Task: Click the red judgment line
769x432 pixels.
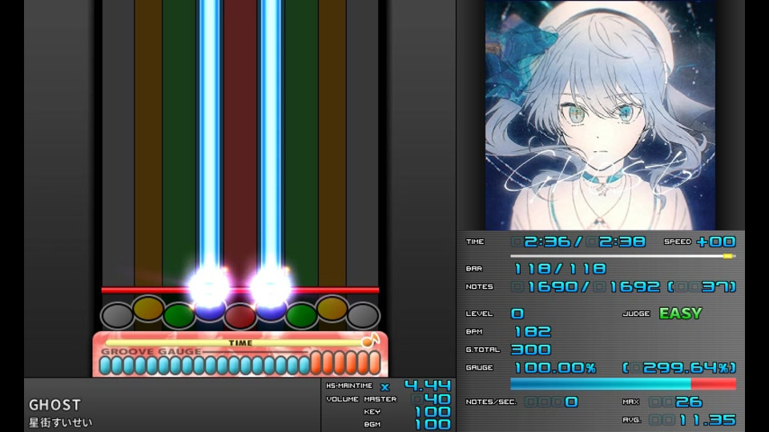Action: 240,290
